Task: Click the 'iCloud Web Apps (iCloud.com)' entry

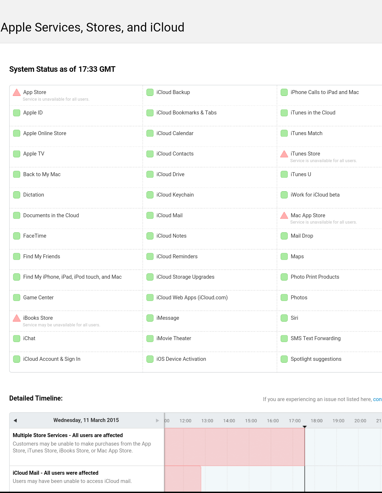Action: click(x=192, y=297)
